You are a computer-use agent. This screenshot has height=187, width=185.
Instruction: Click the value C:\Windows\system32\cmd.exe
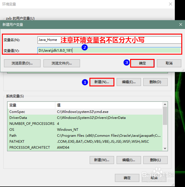[x=83, y=112]
